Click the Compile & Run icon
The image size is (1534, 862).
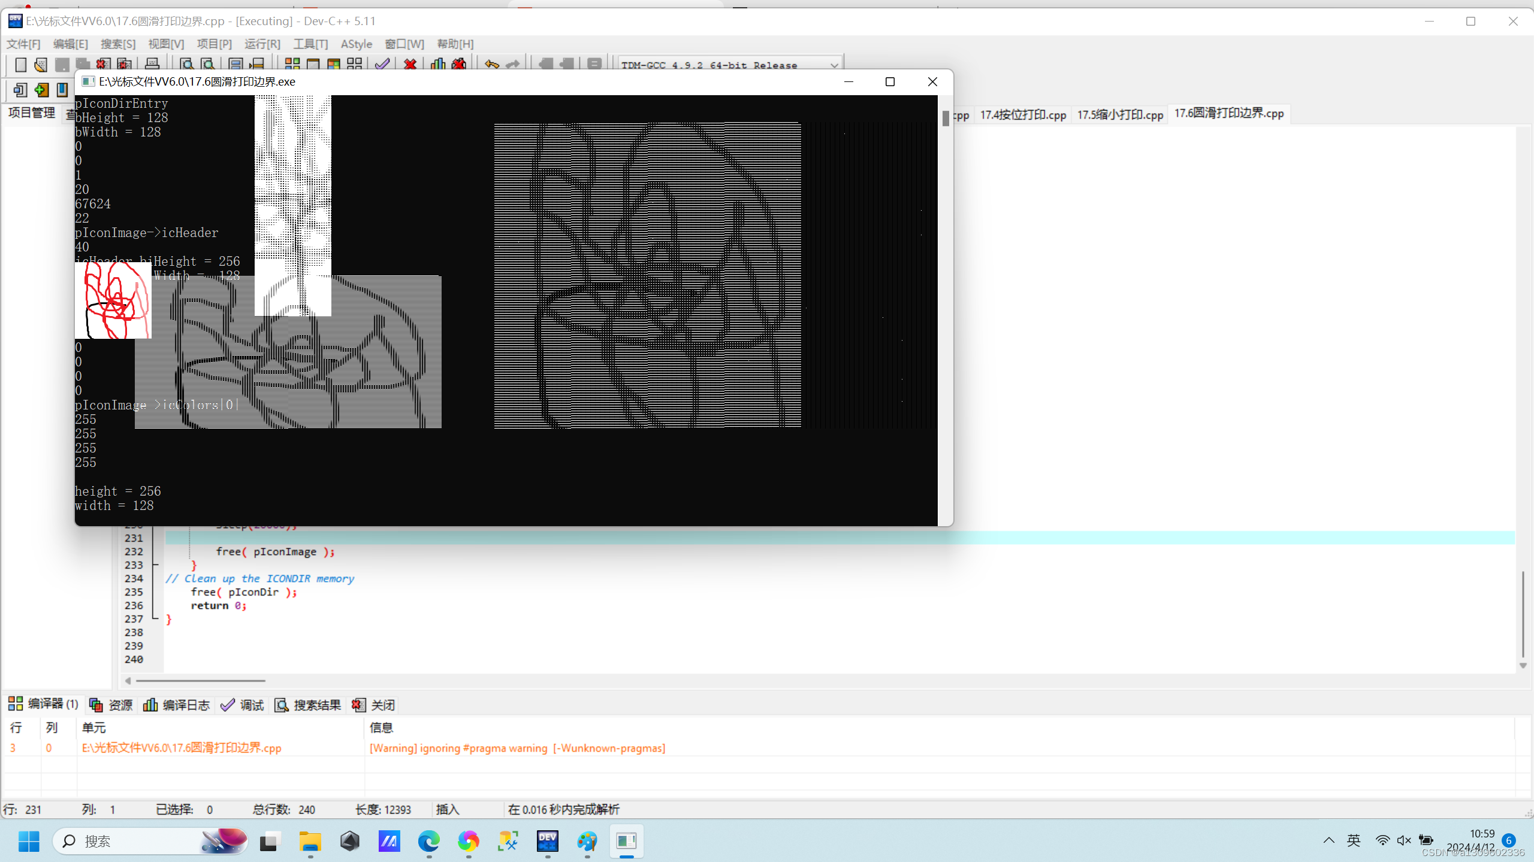coord(334,64)
